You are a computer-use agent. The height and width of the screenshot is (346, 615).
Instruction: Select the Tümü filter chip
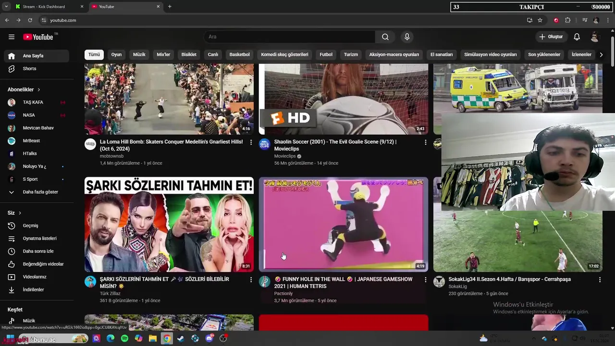click(94, 55)
